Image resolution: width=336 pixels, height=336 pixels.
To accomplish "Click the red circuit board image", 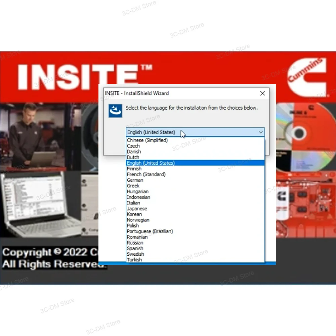I will (305, 204).
